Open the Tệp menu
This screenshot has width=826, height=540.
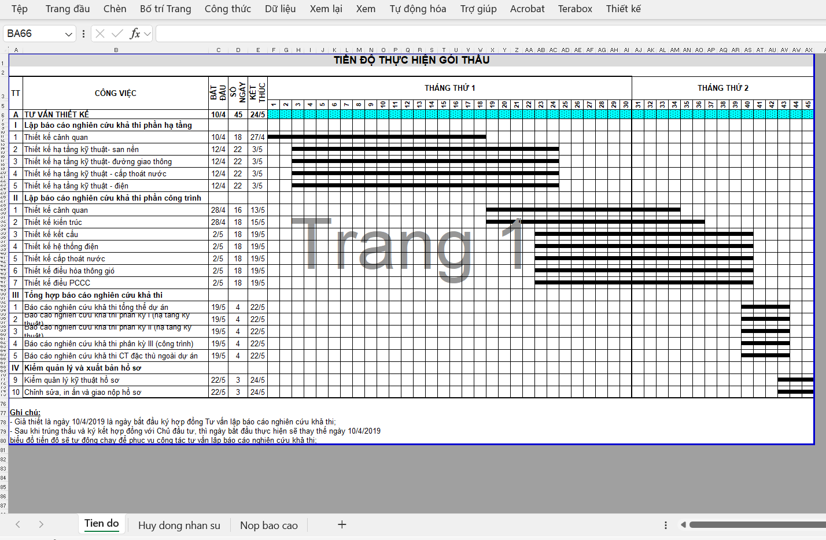[x=19, y=9]
